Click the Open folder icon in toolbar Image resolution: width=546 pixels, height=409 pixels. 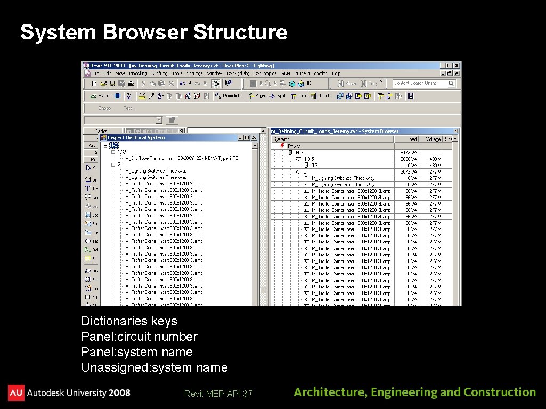103,84
